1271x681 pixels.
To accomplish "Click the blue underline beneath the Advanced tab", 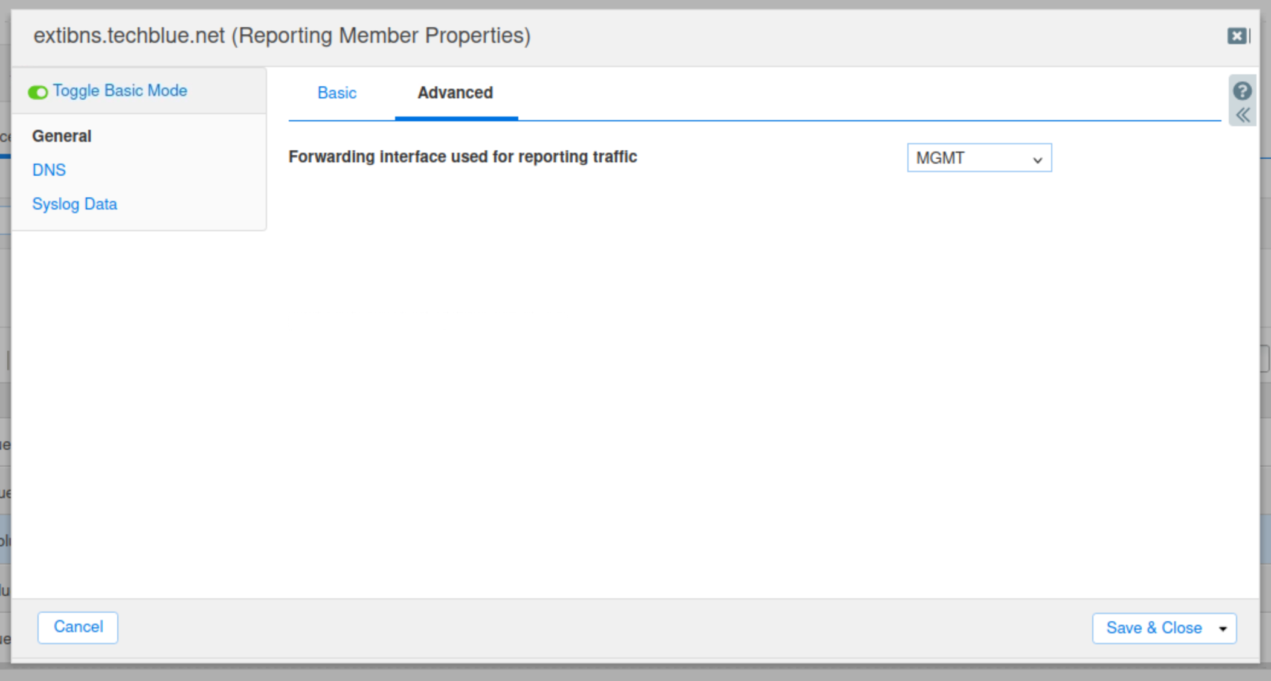I will pyautogui.click(x=456, y=118).
